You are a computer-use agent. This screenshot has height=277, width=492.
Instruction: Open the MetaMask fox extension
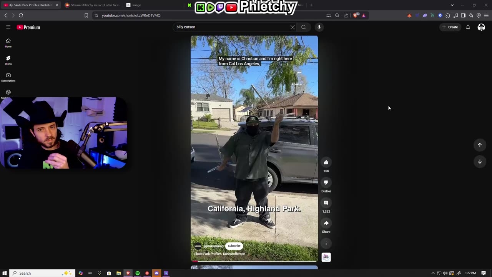coord(409,15)
